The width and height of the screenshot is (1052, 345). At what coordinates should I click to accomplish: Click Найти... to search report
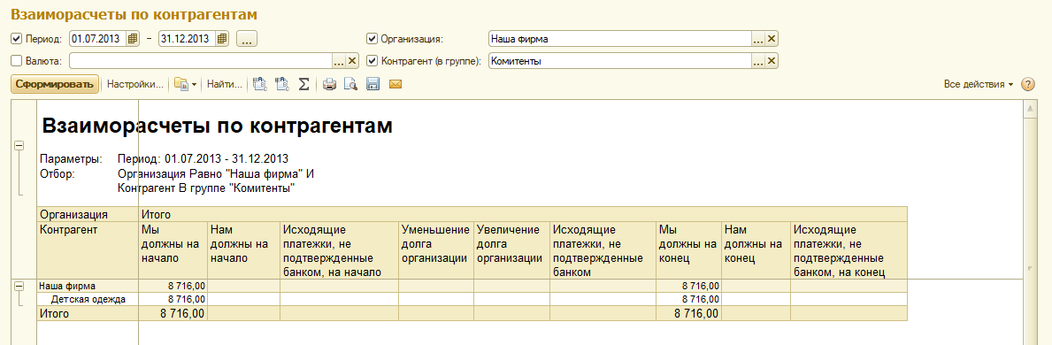(x=225, y=85)
